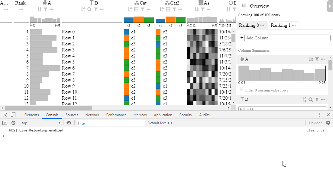Open the Network tab in DevTools
This screenshot has width=333, height=182.
pyautogui.click(x=92, y=115)
